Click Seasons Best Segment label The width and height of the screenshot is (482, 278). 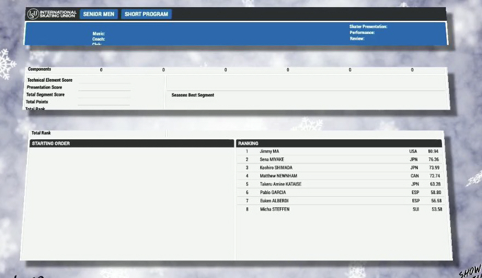tap(193, 95)
